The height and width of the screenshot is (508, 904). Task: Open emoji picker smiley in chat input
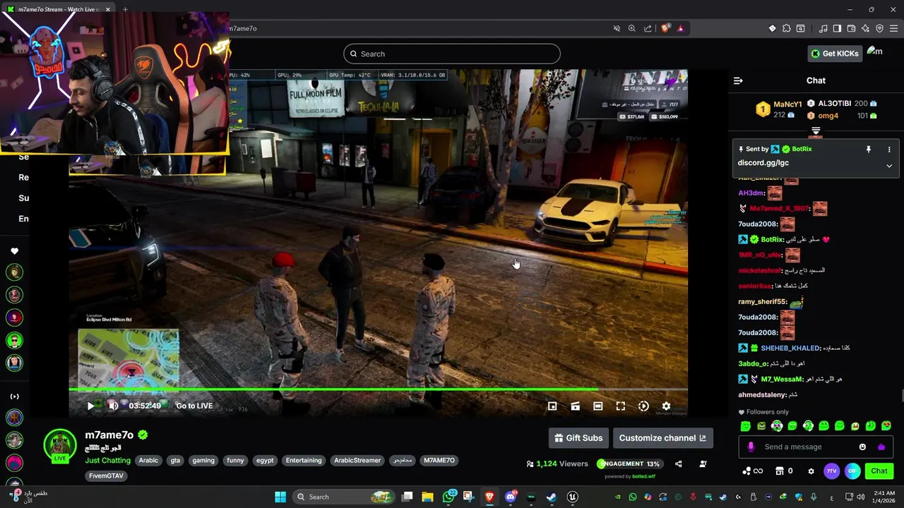click(x=862, y=447)
